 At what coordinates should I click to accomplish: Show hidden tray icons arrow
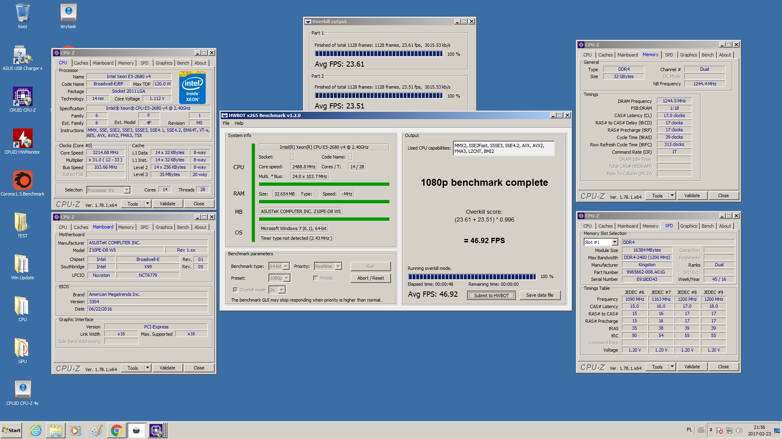point(711,430)
